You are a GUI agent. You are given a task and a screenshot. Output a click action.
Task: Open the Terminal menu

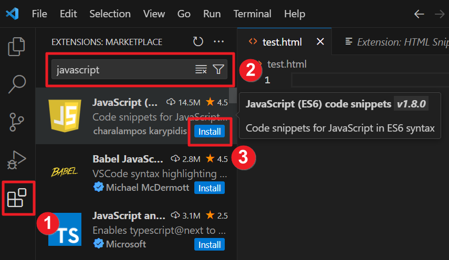252,14
